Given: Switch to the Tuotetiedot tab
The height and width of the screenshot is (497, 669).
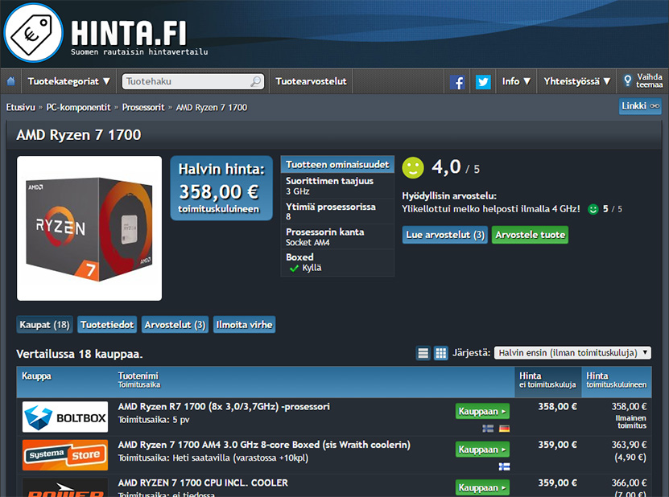Looking at the screenshot, I should [107, 325].
